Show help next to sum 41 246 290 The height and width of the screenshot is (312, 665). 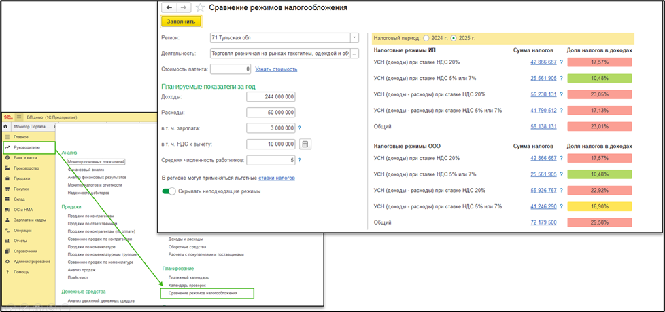[561, 206]
